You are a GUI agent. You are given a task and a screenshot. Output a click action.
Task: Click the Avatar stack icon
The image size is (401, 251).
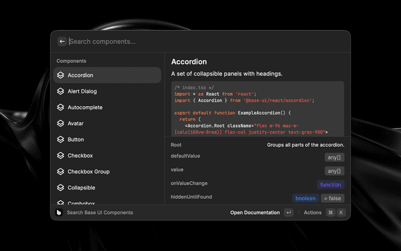click(x=60, y=124)
